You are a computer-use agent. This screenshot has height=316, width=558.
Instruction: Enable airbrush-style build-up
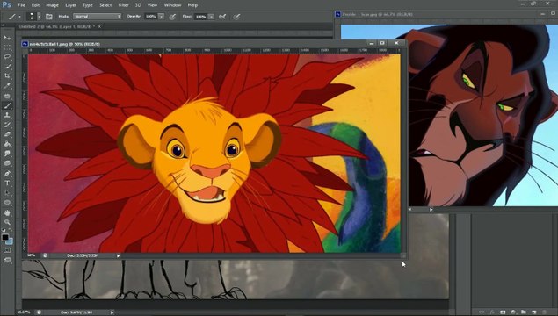[x=222, y=17]
